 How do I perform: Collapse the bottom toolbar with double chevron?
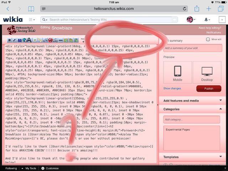point(225,168)
